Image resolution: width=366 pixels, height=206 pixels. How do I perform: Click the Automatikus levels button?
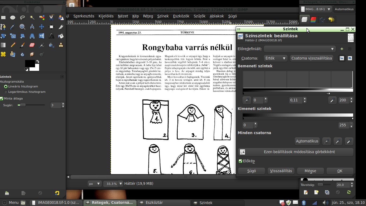coord(307,141)
